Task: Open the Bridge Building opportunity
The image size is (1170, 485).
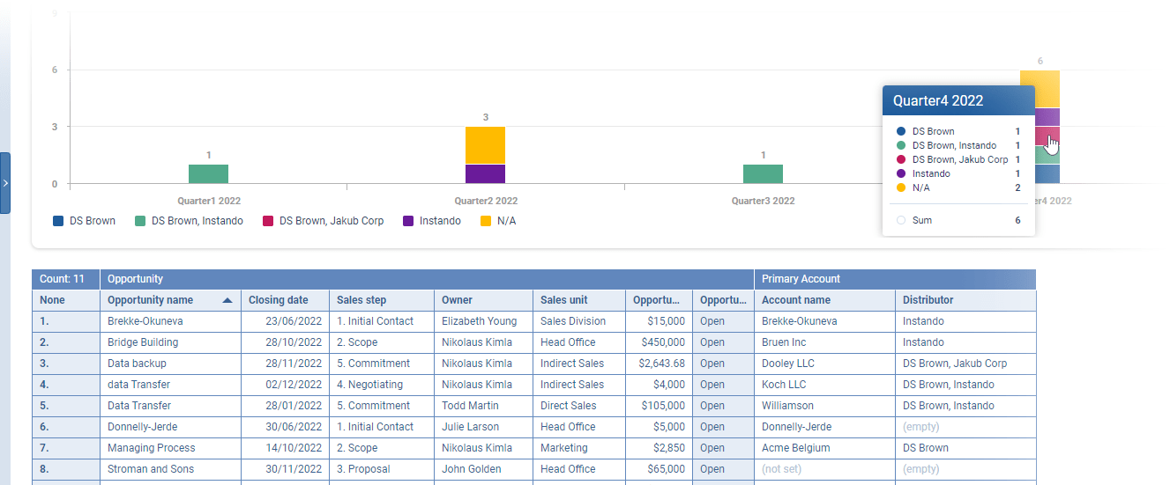Action: pyautogui.click(x=143, y=342)
